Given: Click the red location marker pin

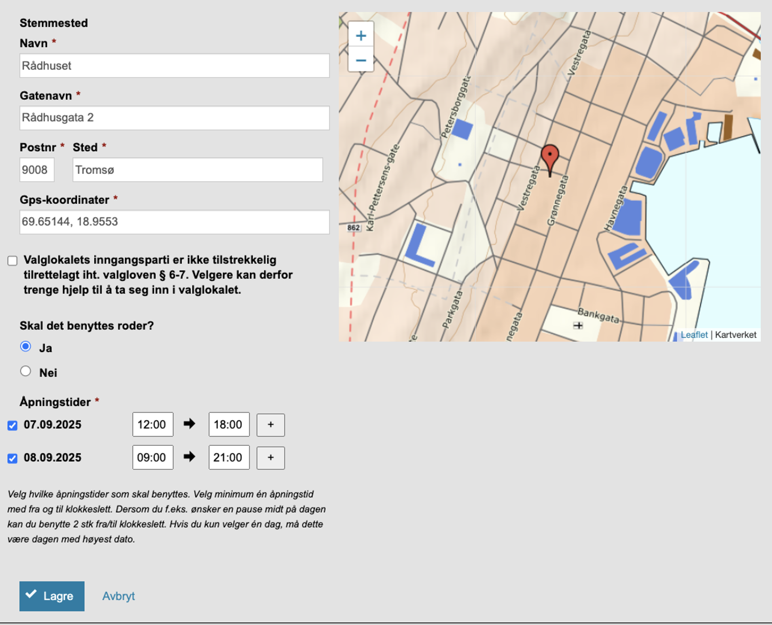Looking at the screenshot, I should click(x=550, y=157).
